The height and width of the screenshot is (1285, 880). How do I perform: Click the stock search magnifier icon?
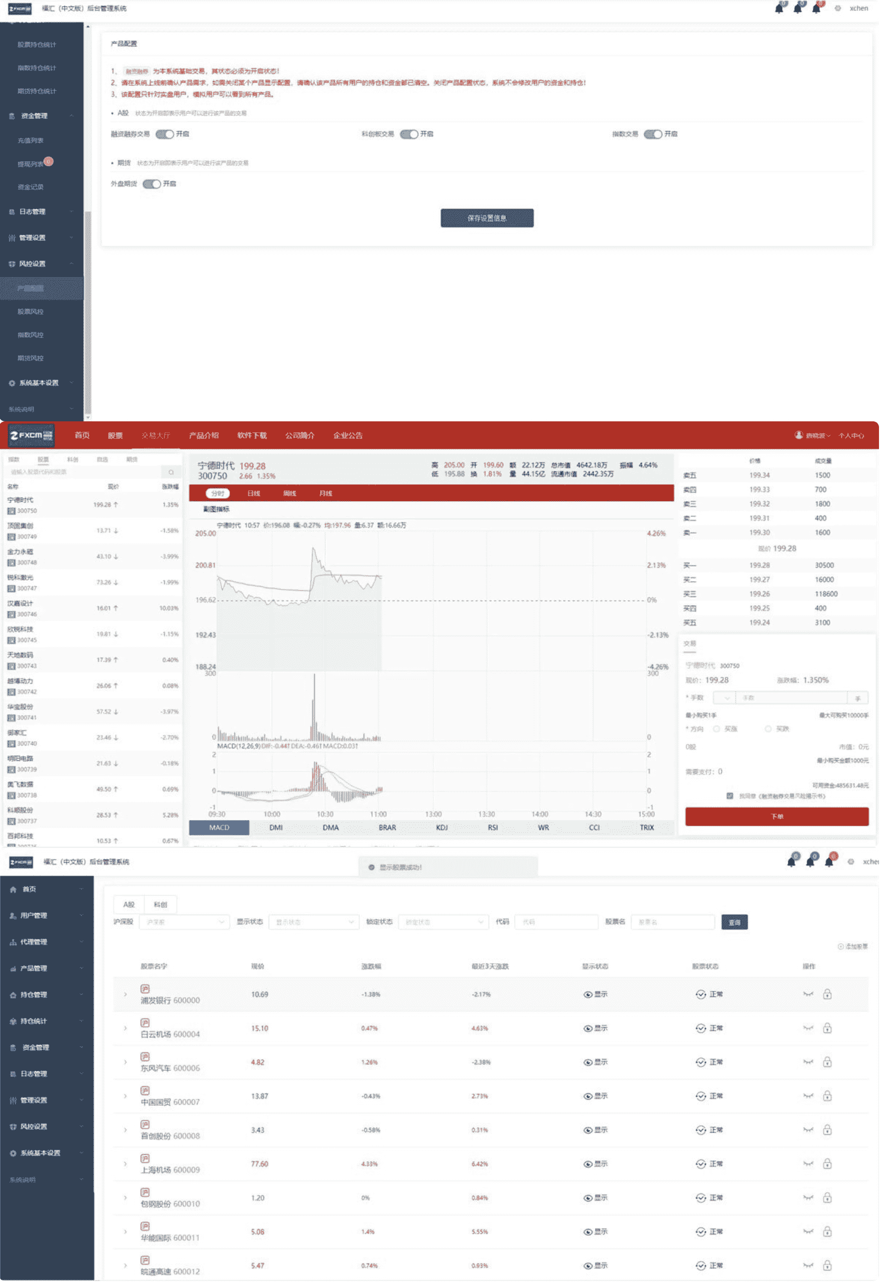[171, 472]
